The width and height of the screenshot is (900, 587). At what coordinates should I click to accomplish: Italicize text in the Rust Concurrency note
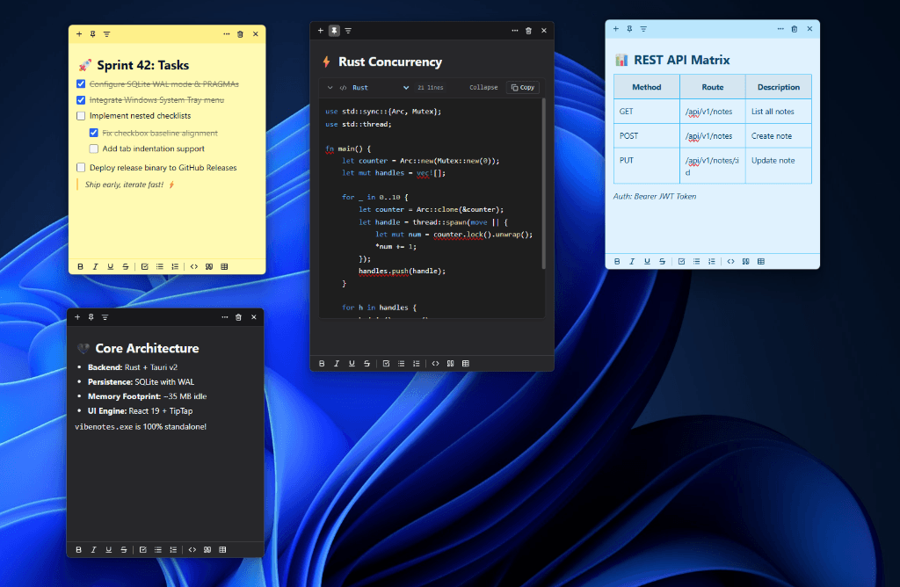pos(337,364)
